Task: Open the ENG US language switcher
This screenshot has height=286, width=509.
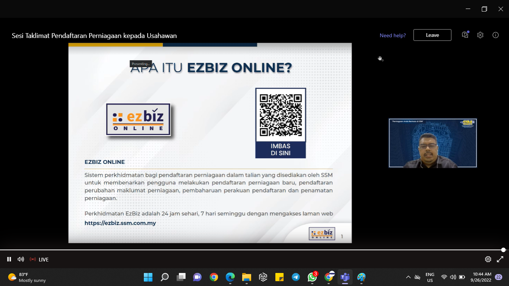Action: coord(430,277)
